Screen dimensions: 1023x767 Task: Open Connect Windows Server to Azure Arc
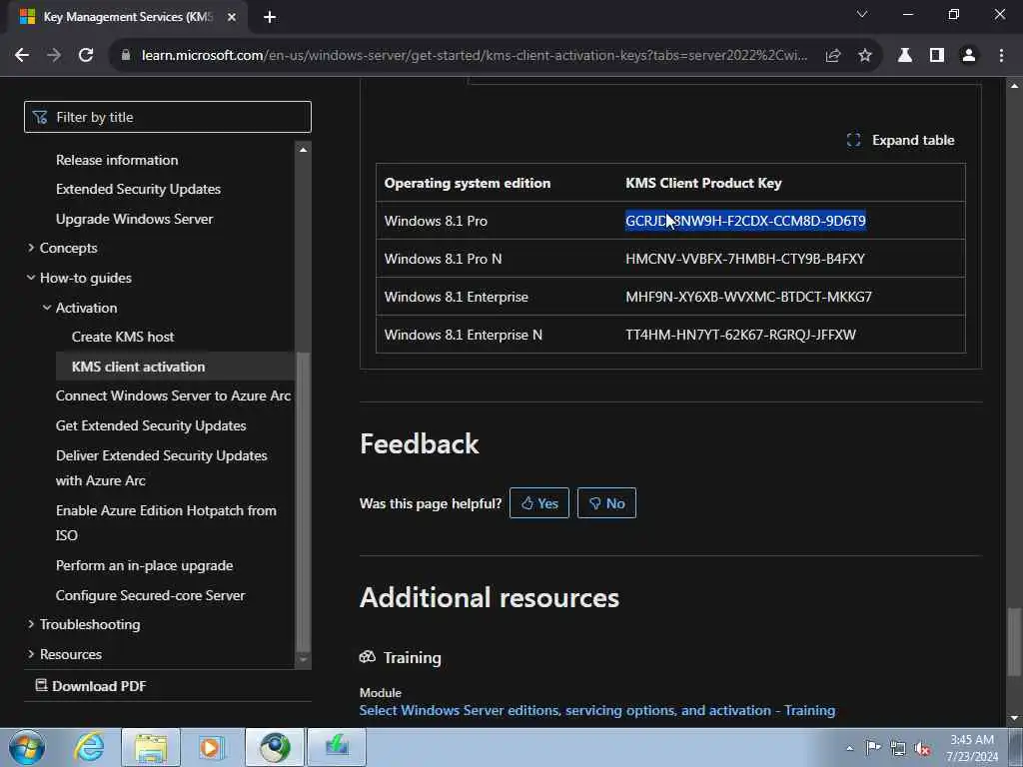[173, 395]
